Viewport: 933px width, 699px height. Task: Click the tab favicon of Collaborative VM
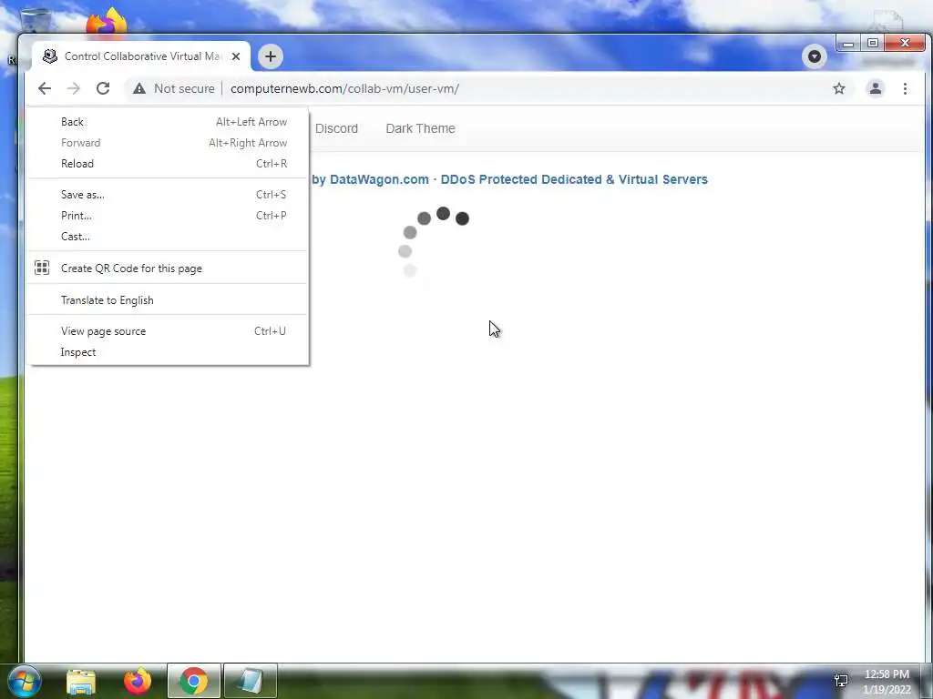pyautogui.click(x=51, y=56)
